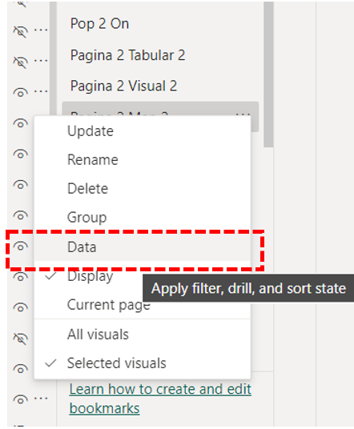Click the hidden-eye icon beside Pop 2 On

click(21, 32)
